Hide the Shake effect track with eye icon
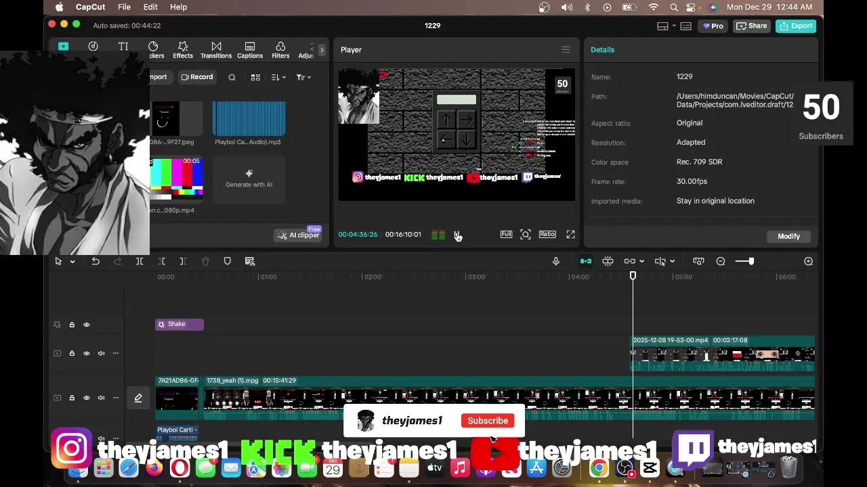The width and height of the screenshot is (867, 487). click(87, 325)
